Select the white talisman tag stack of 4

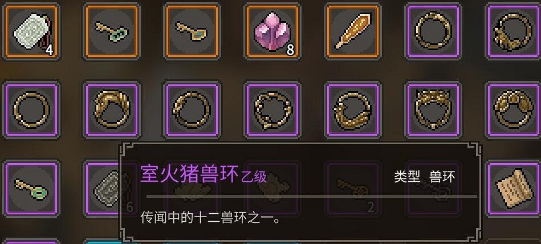32,31
